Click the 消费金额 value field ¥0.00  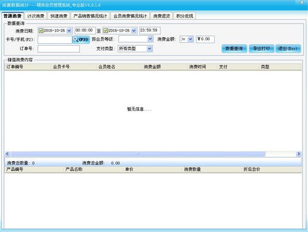205,39
